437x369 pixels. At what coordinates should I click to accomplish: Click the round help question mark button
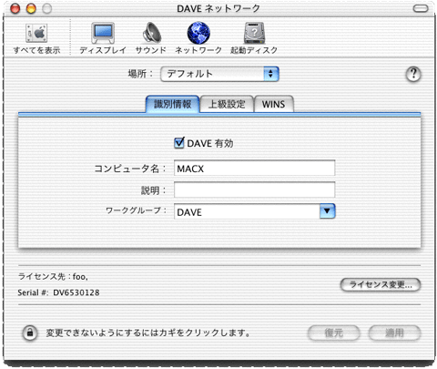[x=413, y=74]
